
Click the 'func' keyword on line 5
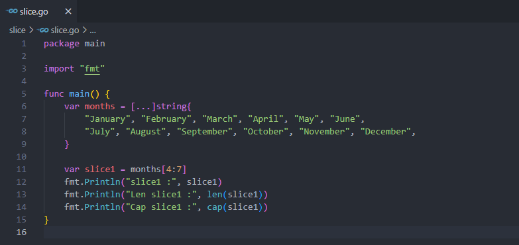[x=54, y=94]
